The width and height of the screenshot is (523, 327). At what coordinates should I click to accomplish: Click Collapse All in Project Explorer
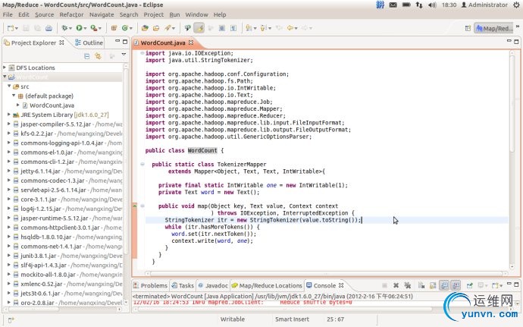[86, 56]
